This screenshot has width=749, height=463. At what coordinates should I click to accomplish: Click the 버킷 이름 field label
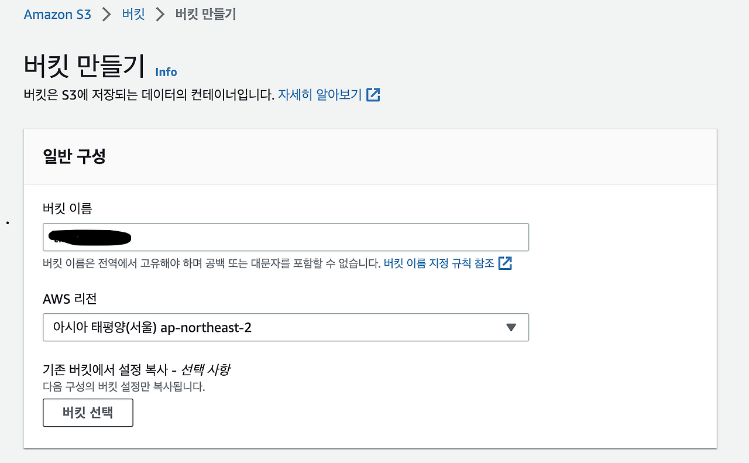(67, 208)
